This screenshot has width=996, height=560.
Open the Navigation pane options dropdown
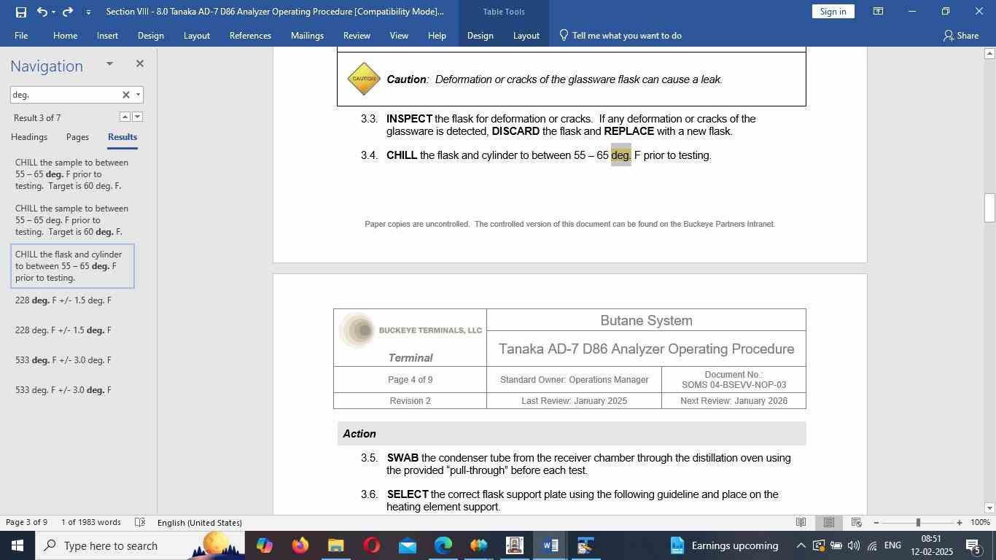[109, 64]
